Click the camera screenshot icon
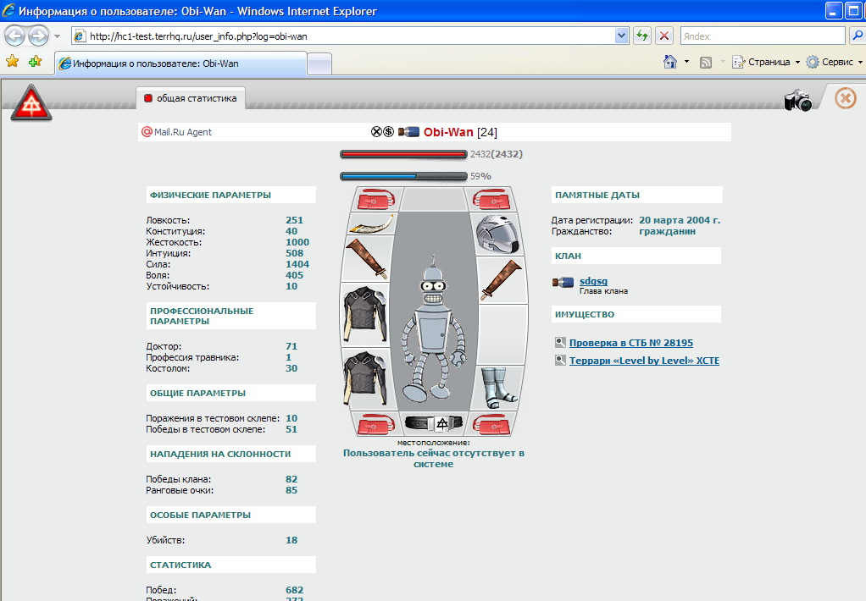The width and height of the screenshot is (866, 601). tap(798, 100)
